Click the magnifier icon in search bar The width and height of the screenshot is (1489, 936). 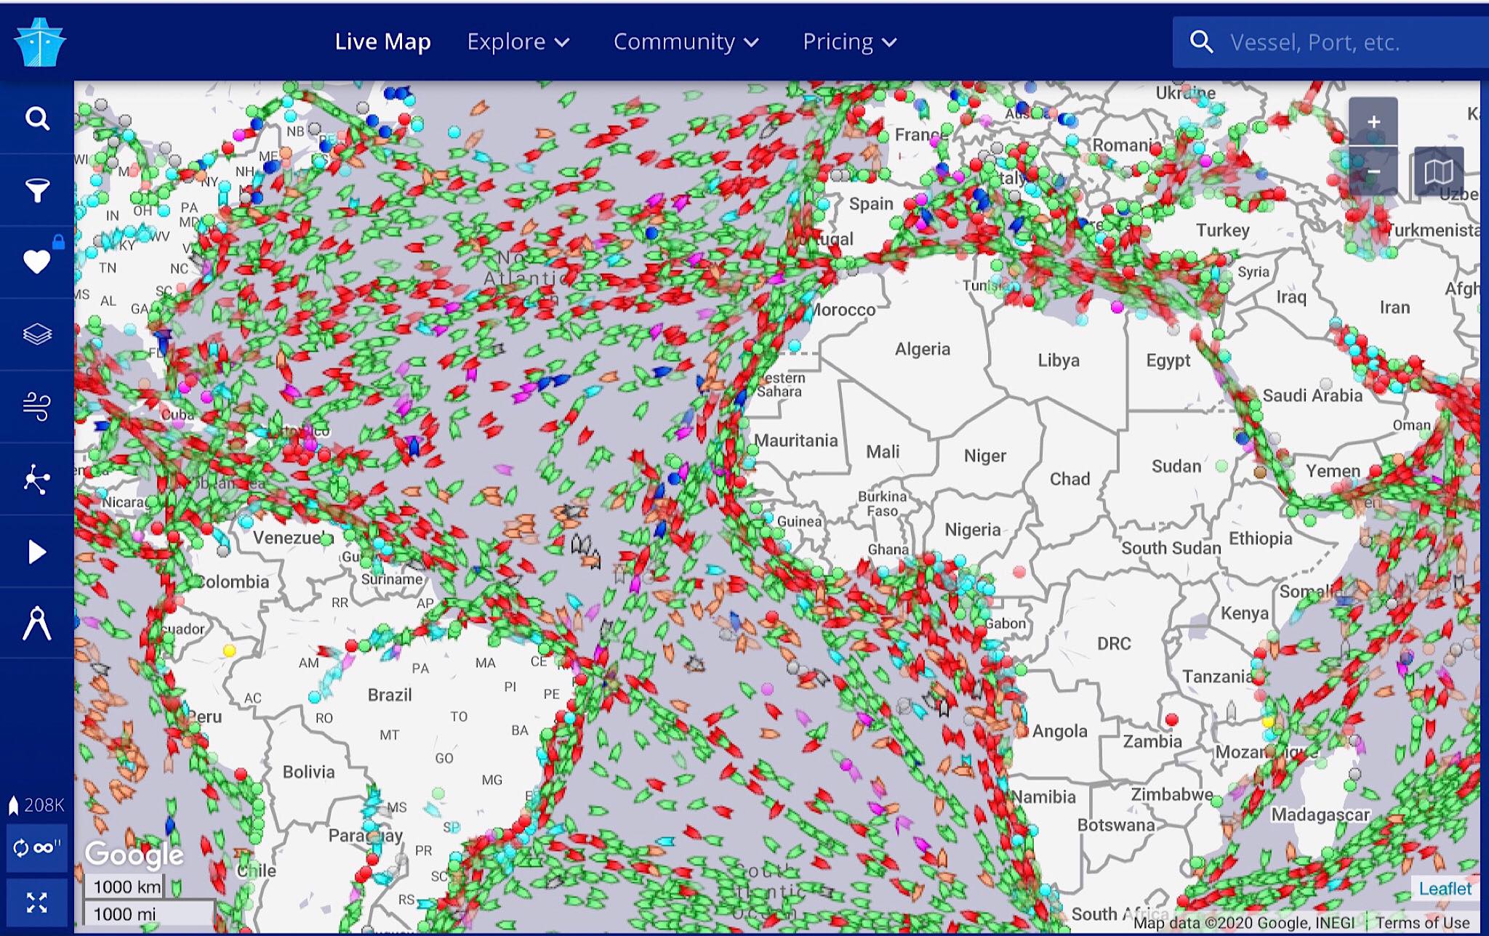click(1201, 42)
